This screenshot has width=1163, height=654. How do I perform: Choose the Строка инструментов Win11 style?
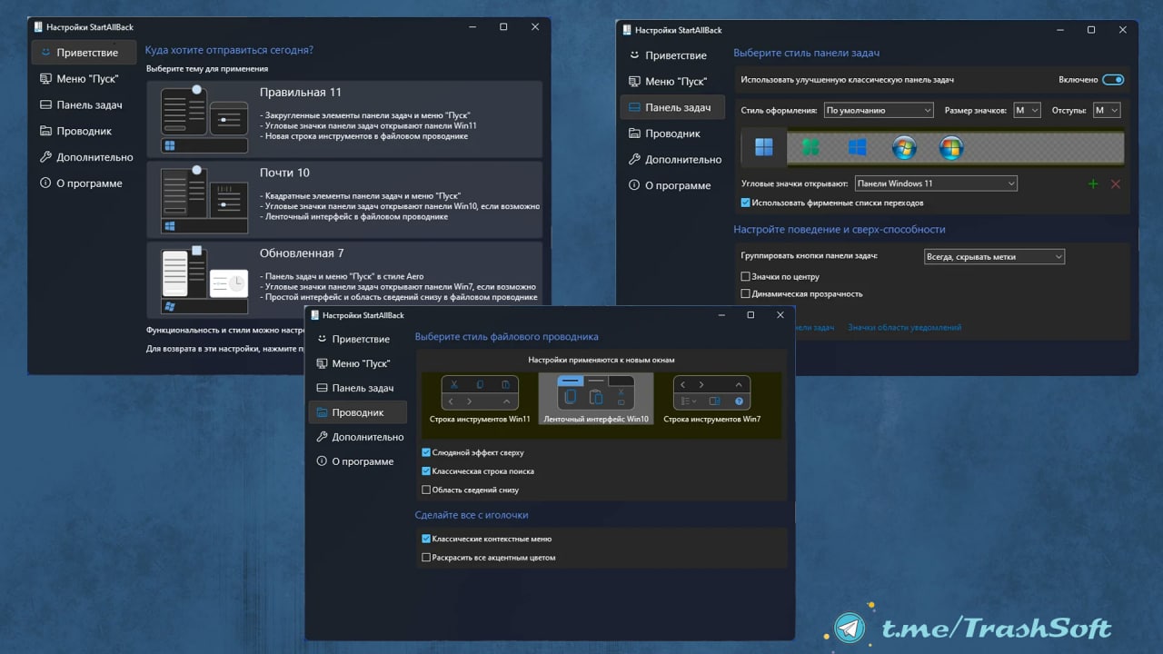(480, 400)
